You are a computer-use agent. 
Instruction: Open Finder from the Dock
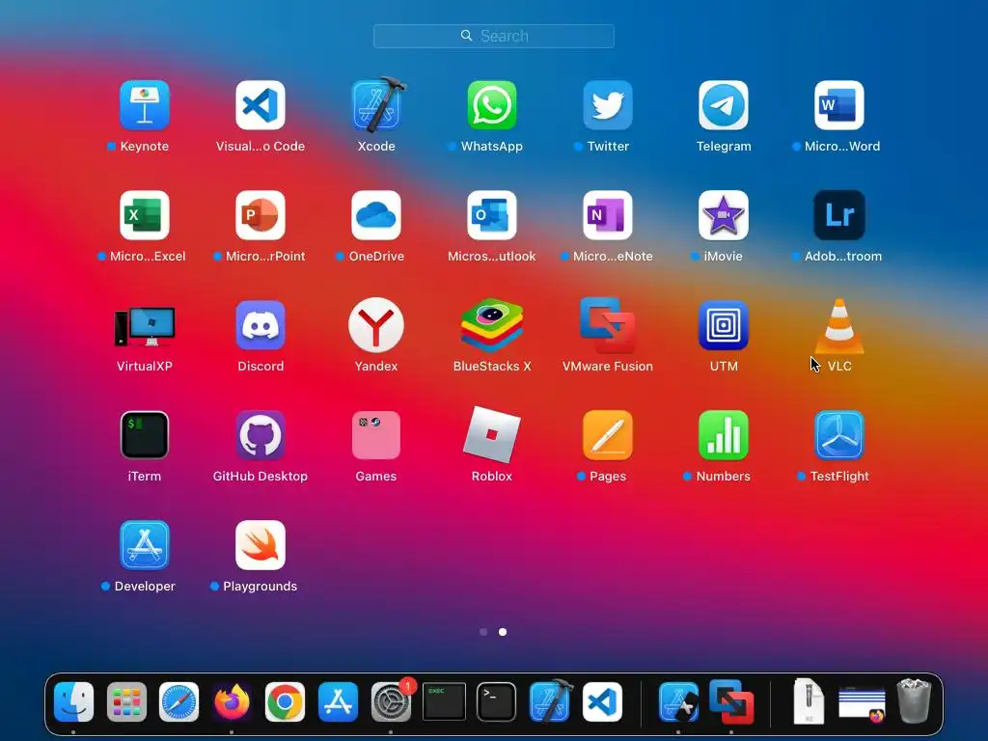73,701
